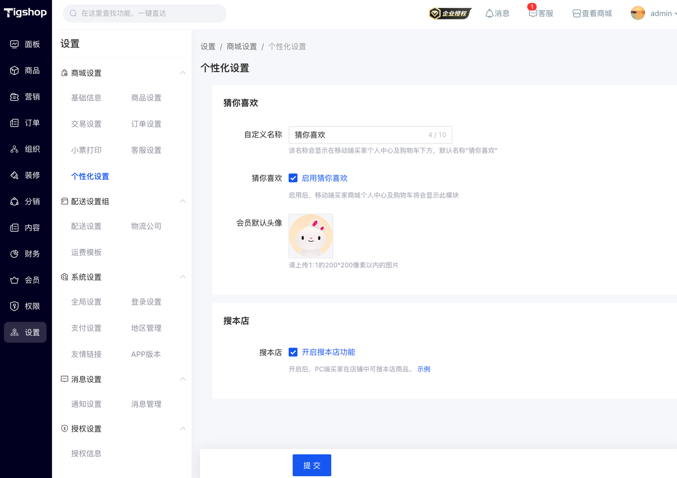Screen dimensions: 677x478
Task: Open the 示例 example link
Action: [x=424, y=369]
